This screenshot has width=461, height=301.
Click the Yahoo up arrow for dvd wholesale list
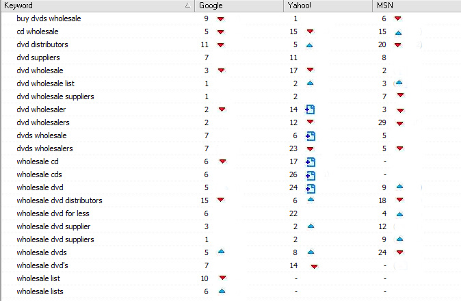coord(310,83)
